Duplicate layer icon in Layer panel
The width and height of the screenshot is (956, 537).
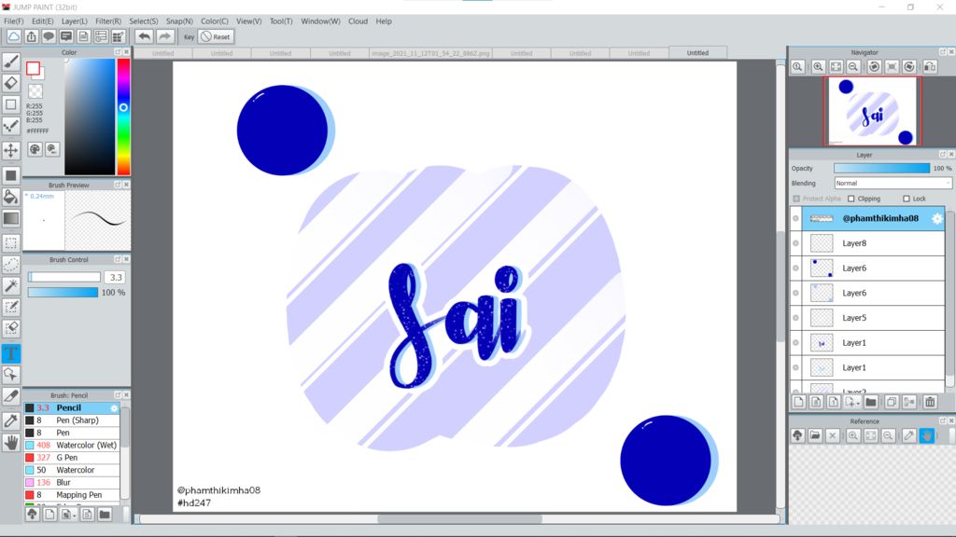coord(892,402)
